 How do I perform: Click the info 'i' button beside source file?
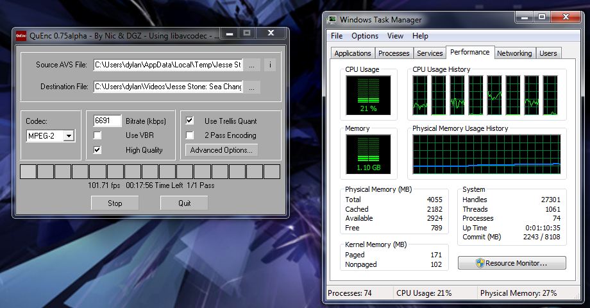tap(270, 65)
